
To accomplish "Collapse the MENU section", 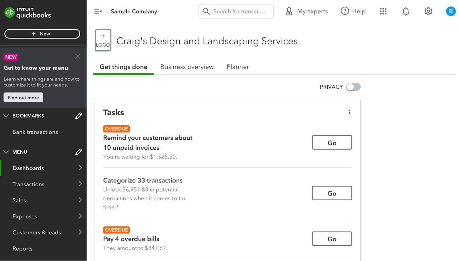I will tap(6, 152).
